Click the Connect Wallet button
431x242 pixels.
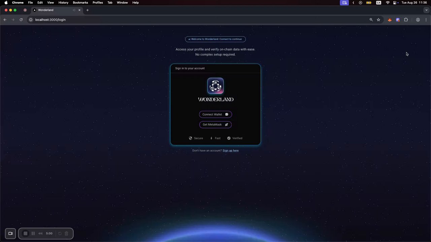[x=215, y=115]
